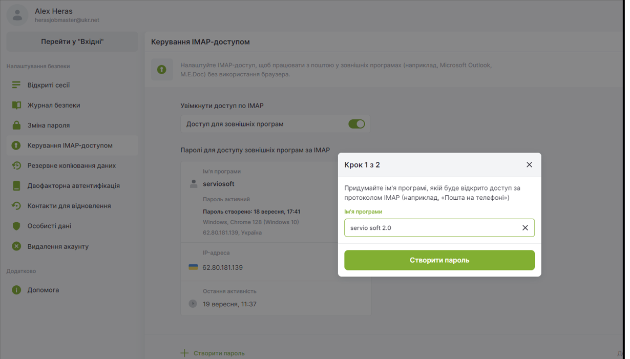
Task: Go to inbox via Перейти у Вхідні
Action: click(x=72, y=41)
